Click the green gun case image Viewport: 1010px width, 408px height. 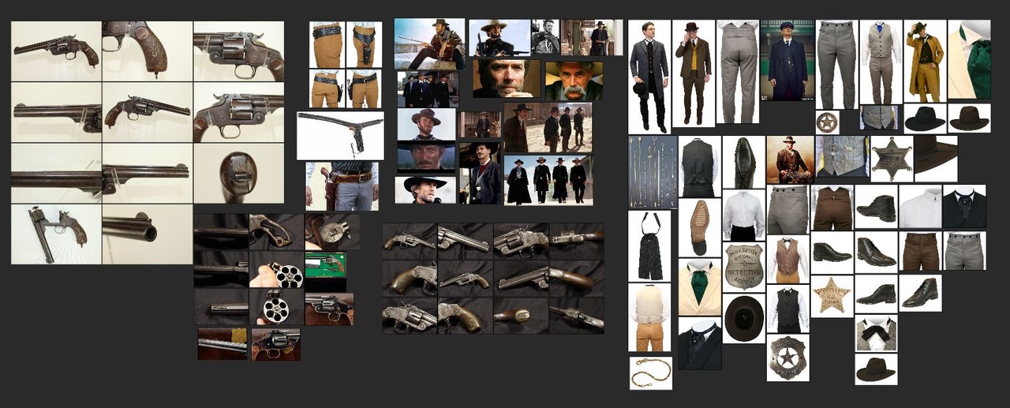pyautogui.click(x=326, y=264)
